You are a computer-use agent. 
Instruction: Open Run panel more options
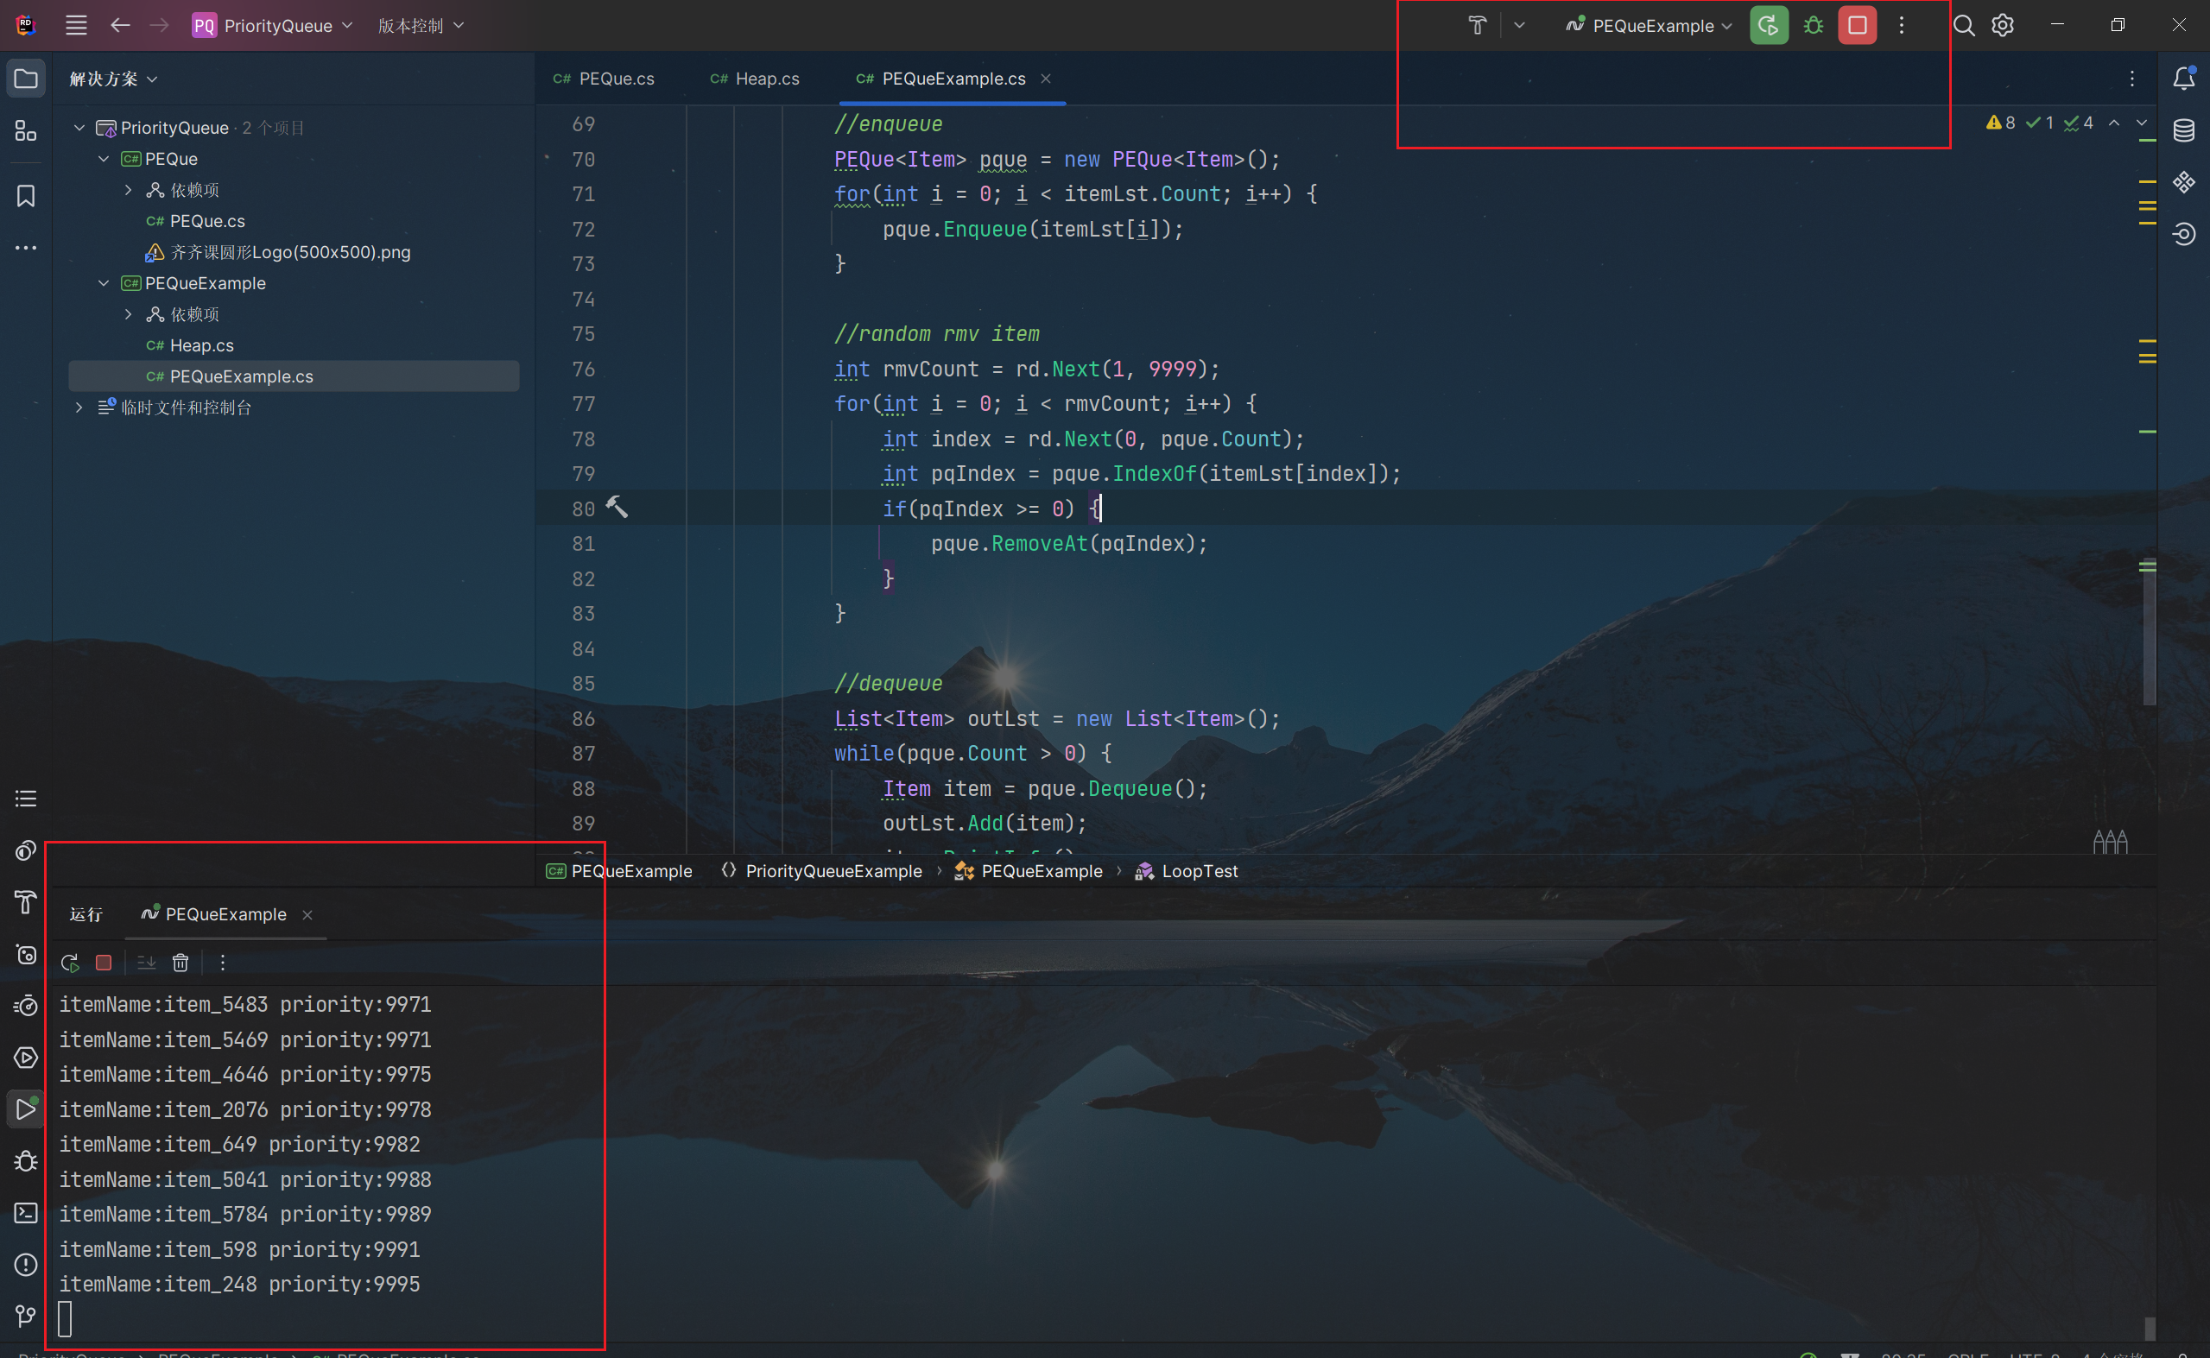click(x=223, y=963)
